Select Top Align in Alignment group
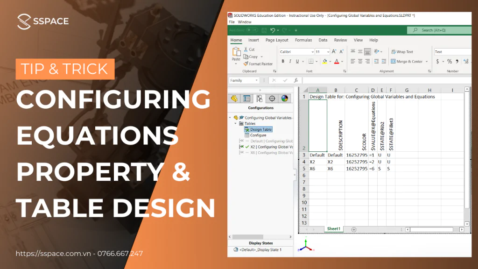The width and height of the screenshot is (478, 269). pos(353,51)
